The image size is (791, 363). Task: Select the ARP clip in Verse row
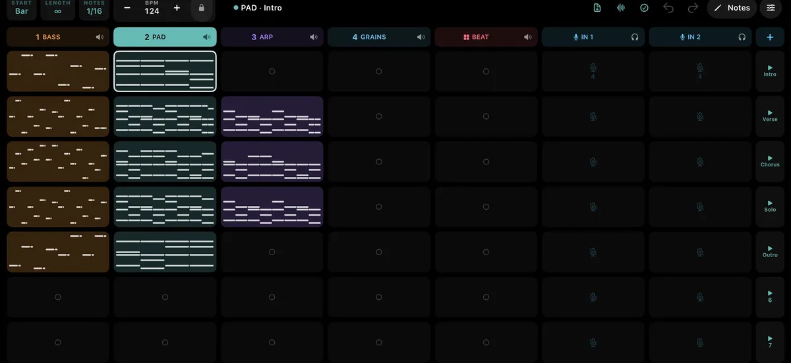coord(272,116)
